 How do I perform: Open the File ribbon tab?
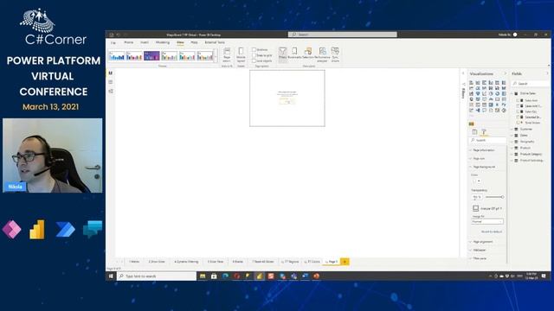pos(113,42)
